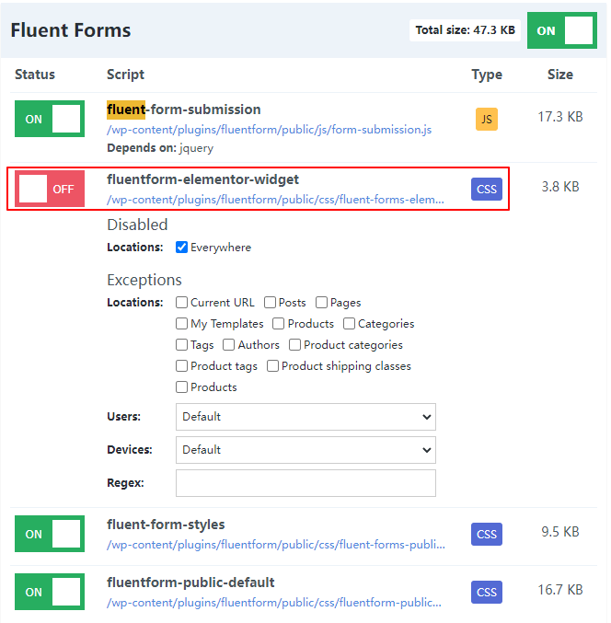Open the Devices dropdown
This screenshot has width=611, height=623.
click(305, 450)
